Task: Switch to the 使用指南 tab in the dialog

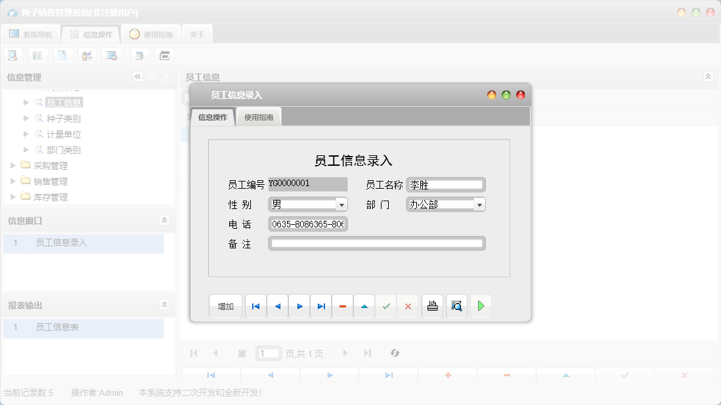Action: click(259, 116)
